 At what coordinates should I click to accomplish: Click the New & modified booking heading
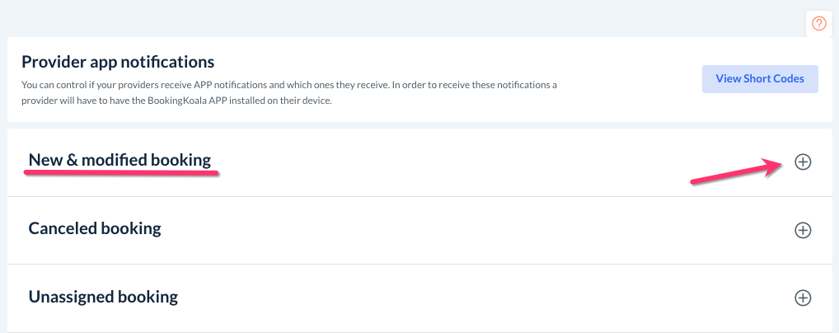[120, 160]
